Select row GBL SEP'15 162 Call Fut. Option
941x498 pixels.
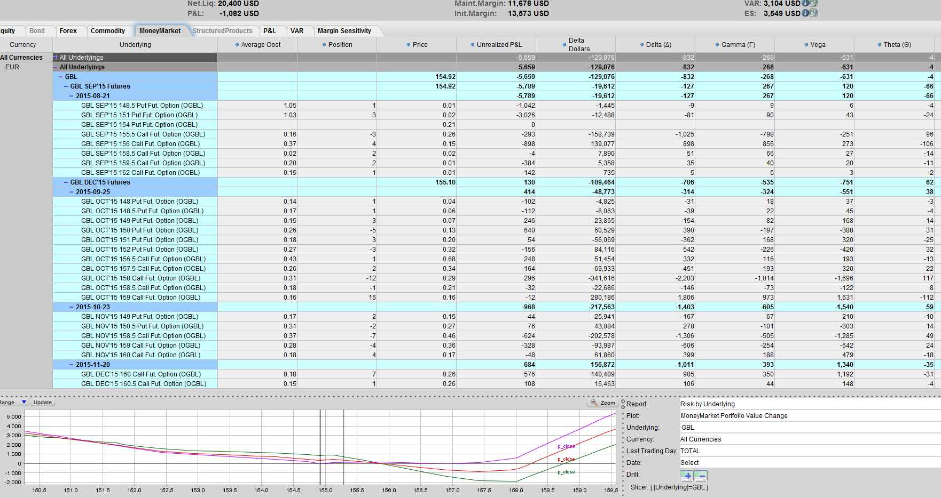point(493,173)
